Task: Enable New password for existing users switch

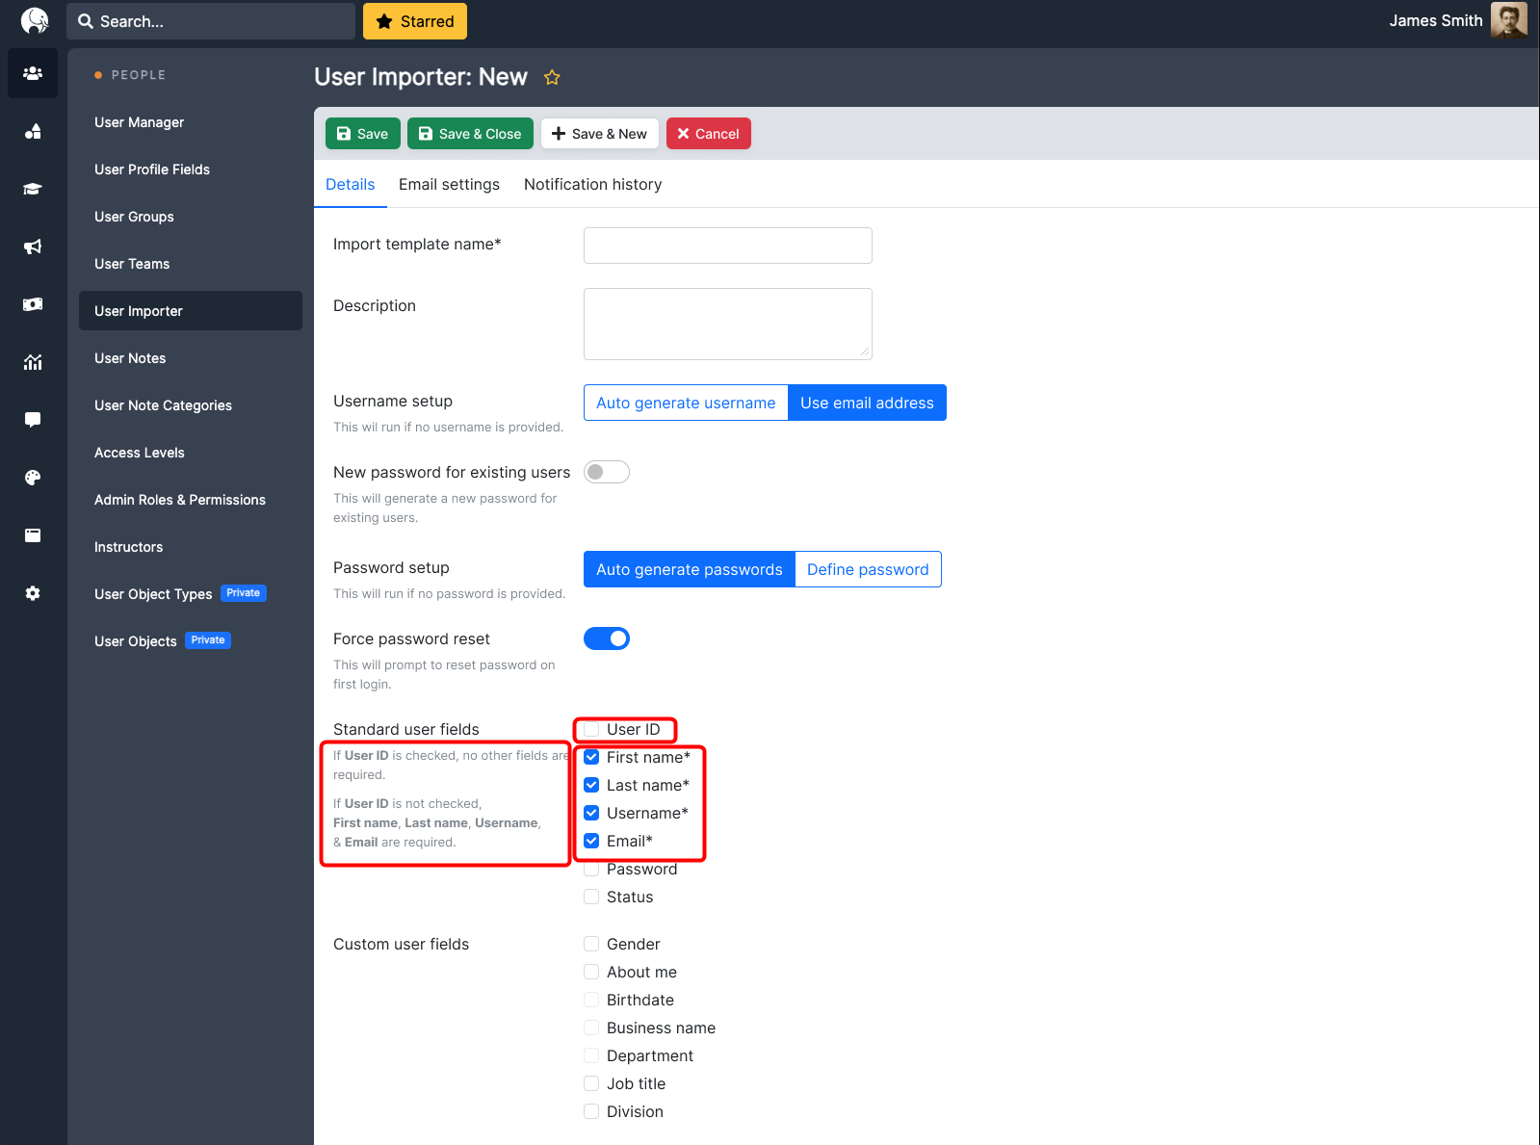Action: (x=606, y=472)
